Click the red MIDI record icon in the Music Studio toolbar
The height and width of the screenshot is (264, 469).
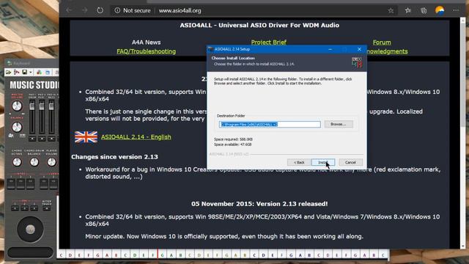[16, 72]
